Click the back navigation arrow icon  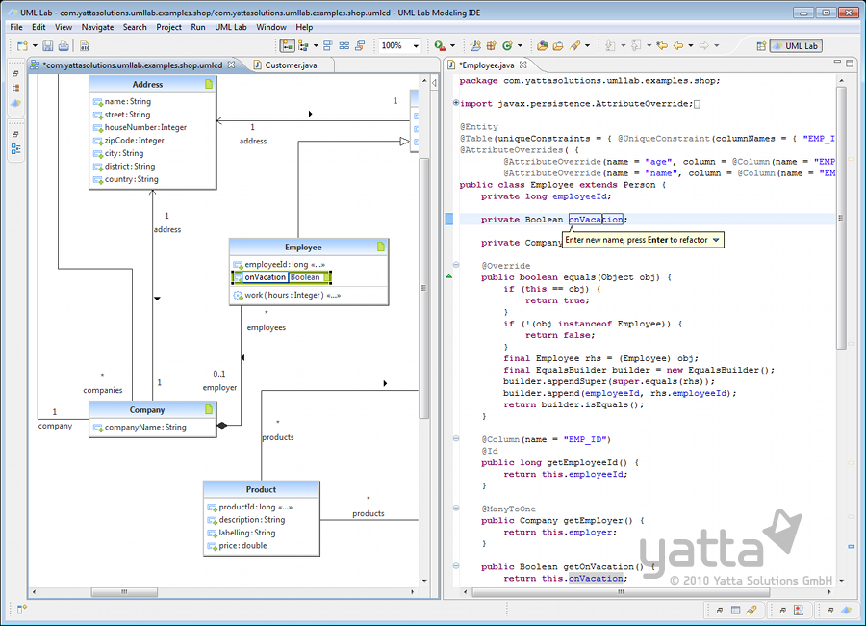click(678, 45)
